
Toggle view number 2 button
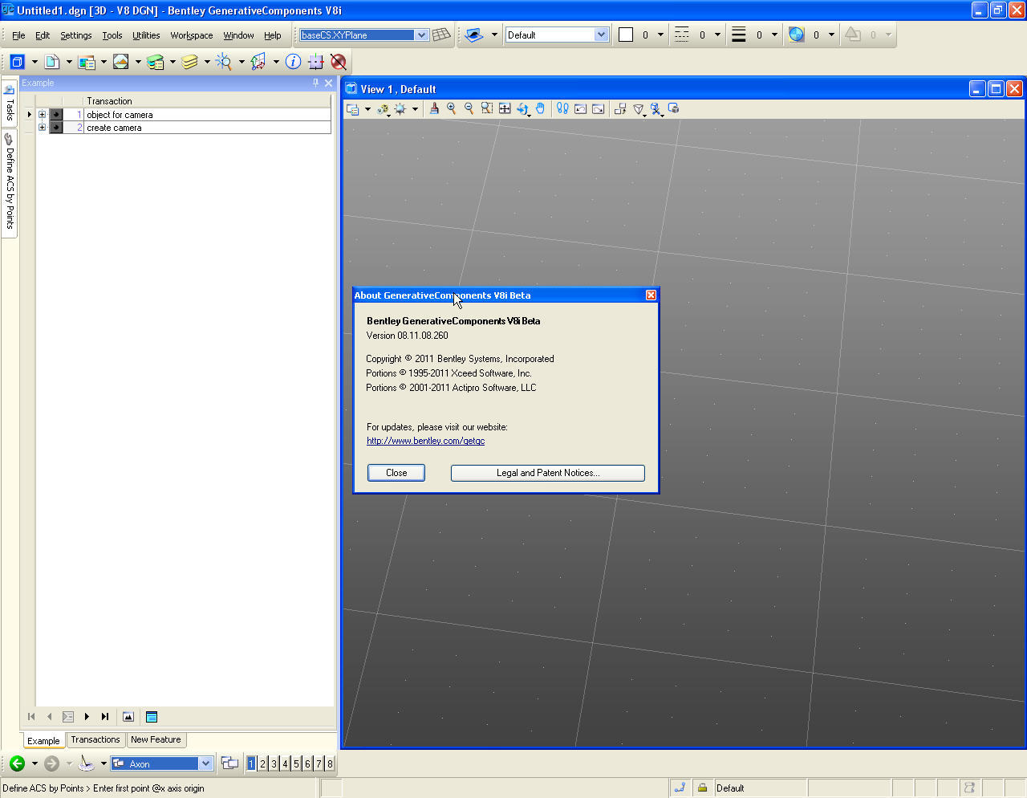262,763
